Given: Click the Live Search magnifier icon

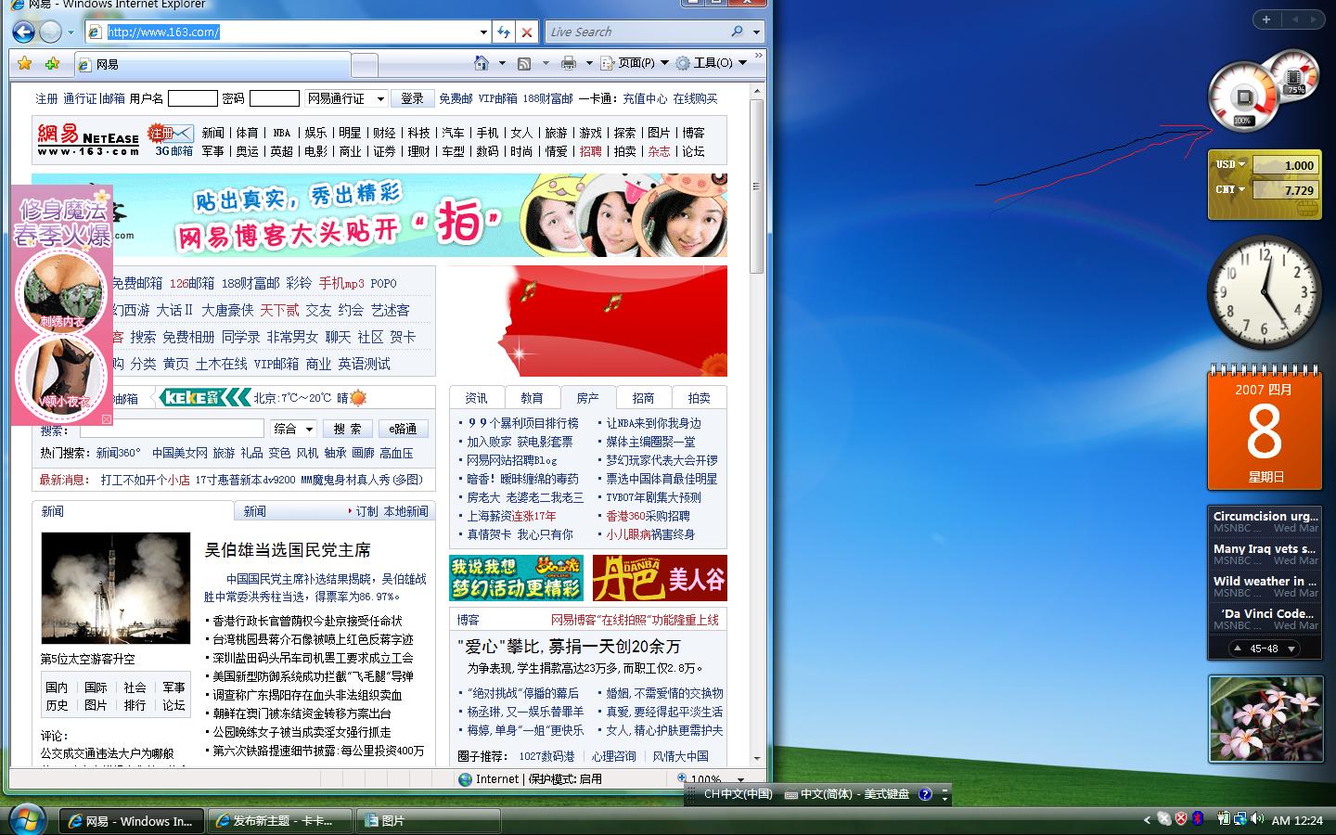Looking at the screenshot, I should pos(738,32).
